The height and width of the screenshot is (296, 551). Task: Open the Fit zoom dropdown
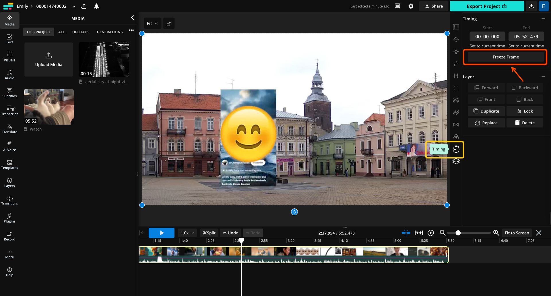pos(152,24)
